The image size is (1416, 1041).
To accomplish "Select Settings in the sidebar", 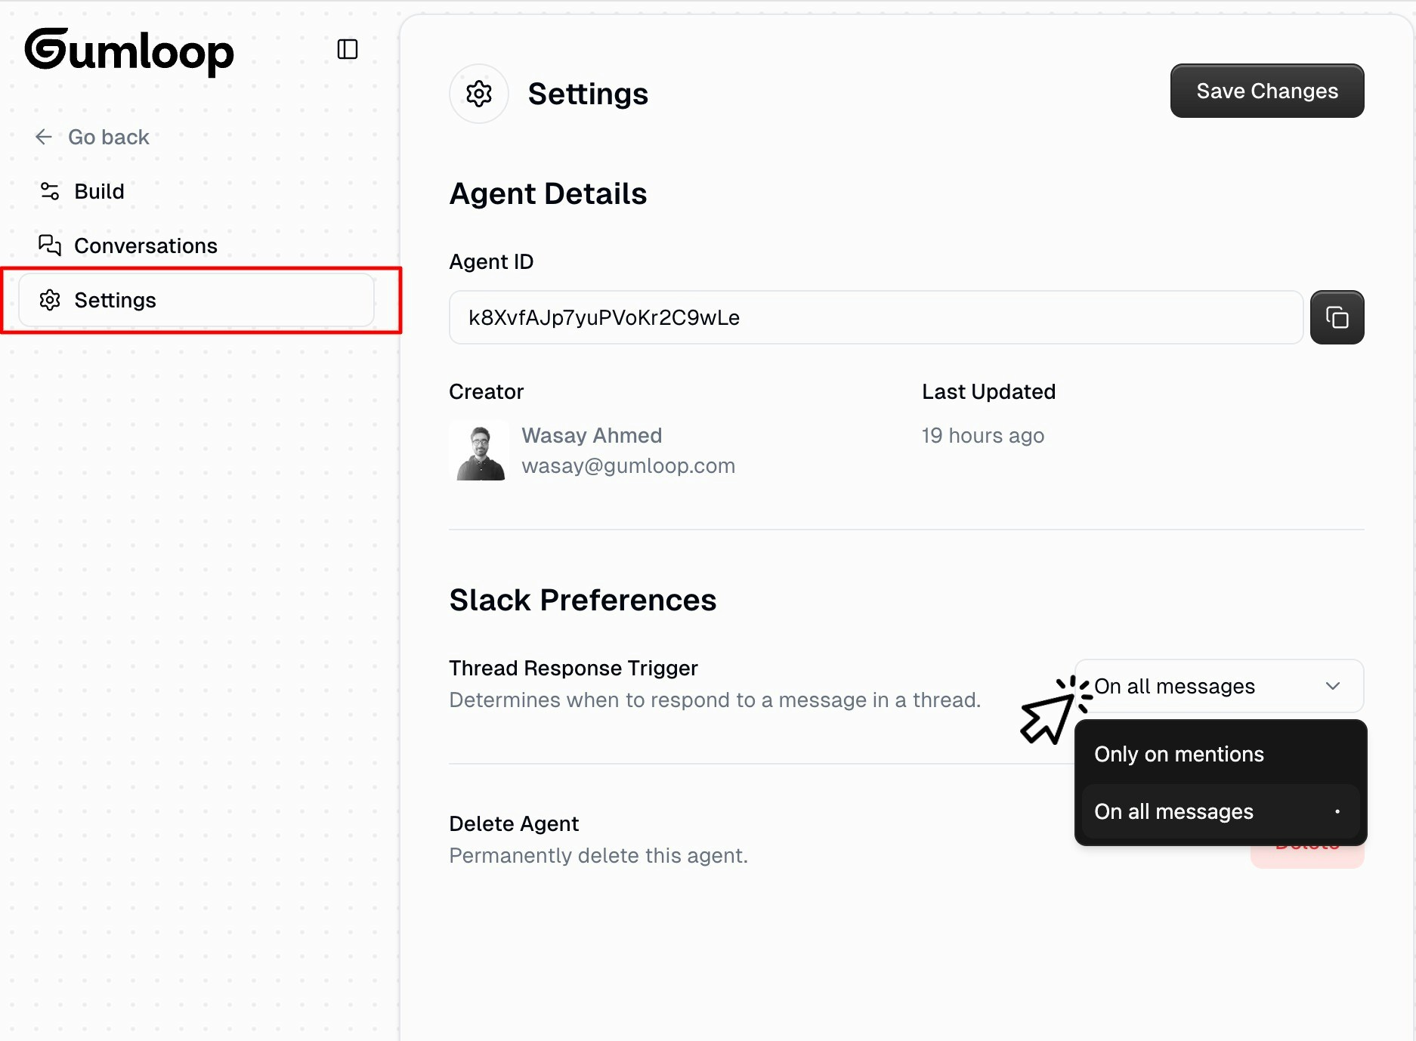I will point(196,300).
